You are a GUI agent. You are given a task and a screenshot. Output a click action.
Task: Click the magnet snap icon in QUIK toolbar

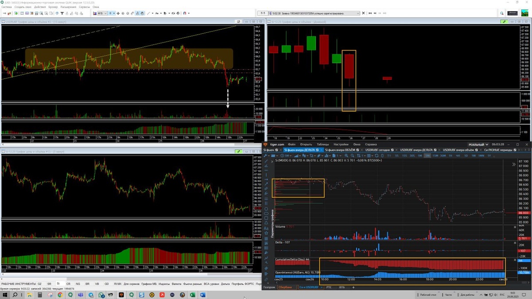pos(184,13)
